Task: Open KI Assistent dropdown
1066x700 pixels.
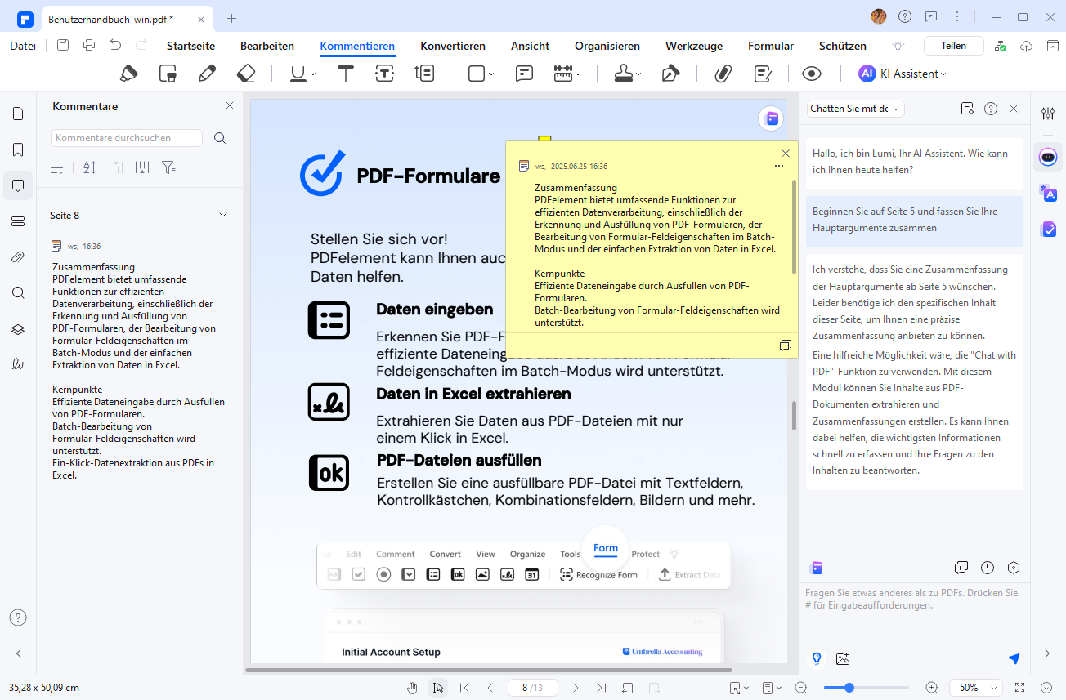Action: tap(903, 74)
